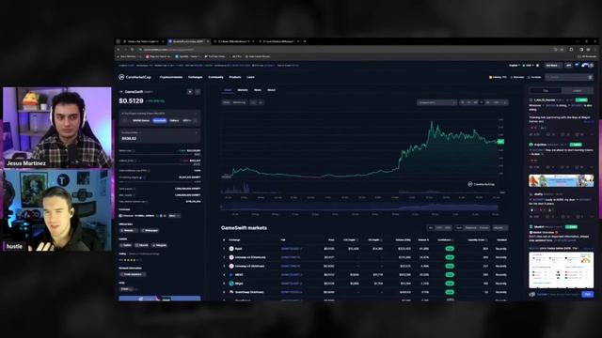The width and height of the screenshot is (602, 338).
Task: Open the Cryptocurrencies menu
Action: (x=171, y=77)
